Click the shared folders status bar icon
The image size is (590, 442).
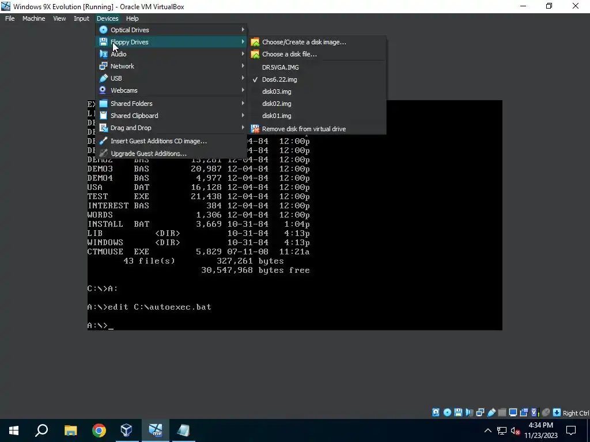tap(502, 413)
